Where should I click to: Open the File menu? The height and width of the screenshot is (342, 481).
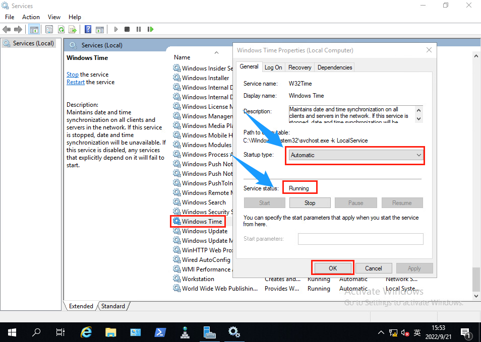pos(10,17)
